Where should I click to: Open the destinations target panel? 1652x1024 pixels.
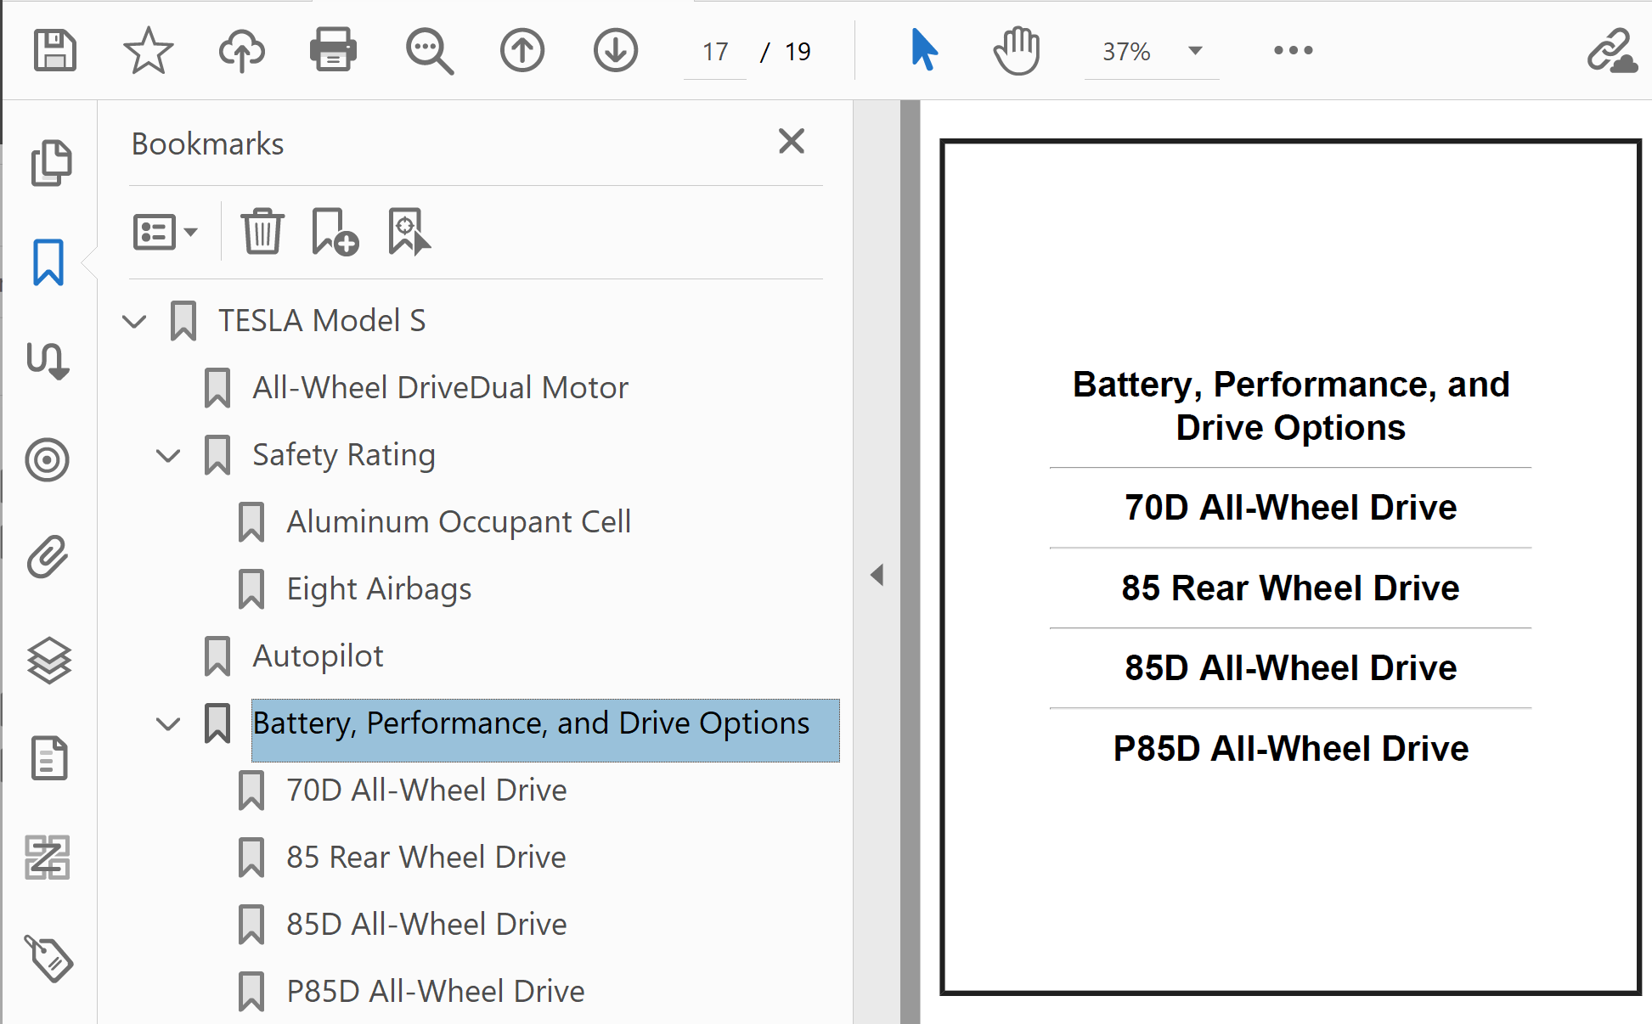click(x=48, y=460)
